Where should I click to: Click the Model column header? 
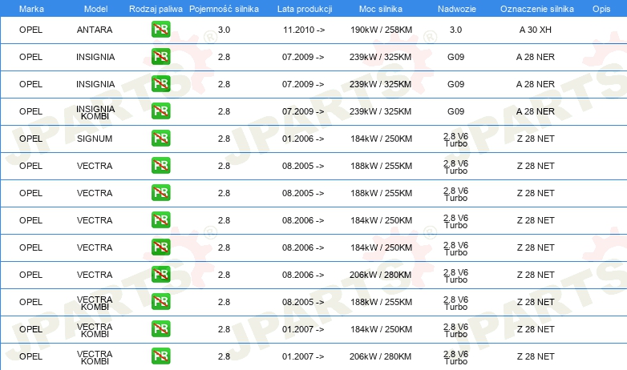[x=95, y=9]
